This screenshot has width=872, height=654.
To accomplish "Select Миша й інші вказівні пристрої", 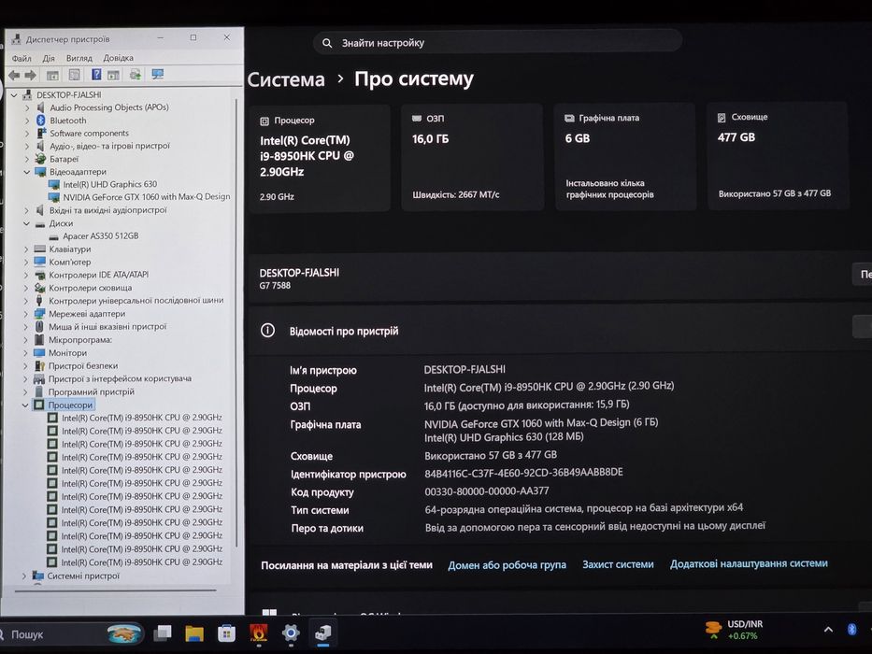I will click(107, 327).
